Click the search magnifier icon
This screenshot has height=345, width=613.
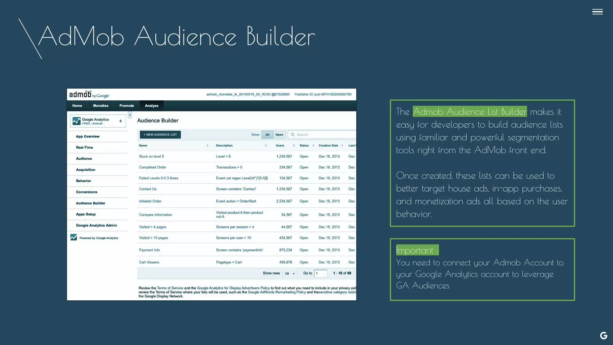[x=293, y=134]
